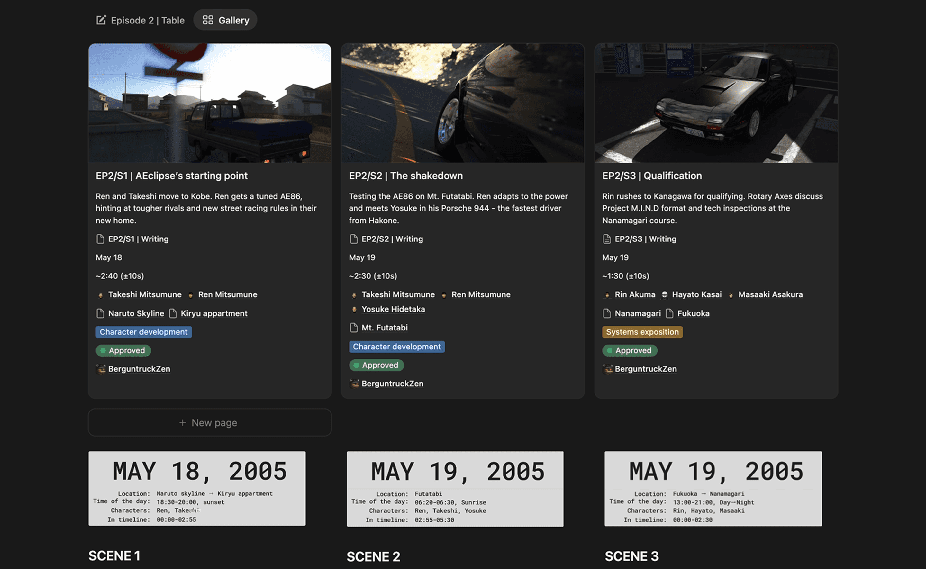Open the Kiryu appartment page link
This screenshot has width=926, height=569.
click(214, 313)
